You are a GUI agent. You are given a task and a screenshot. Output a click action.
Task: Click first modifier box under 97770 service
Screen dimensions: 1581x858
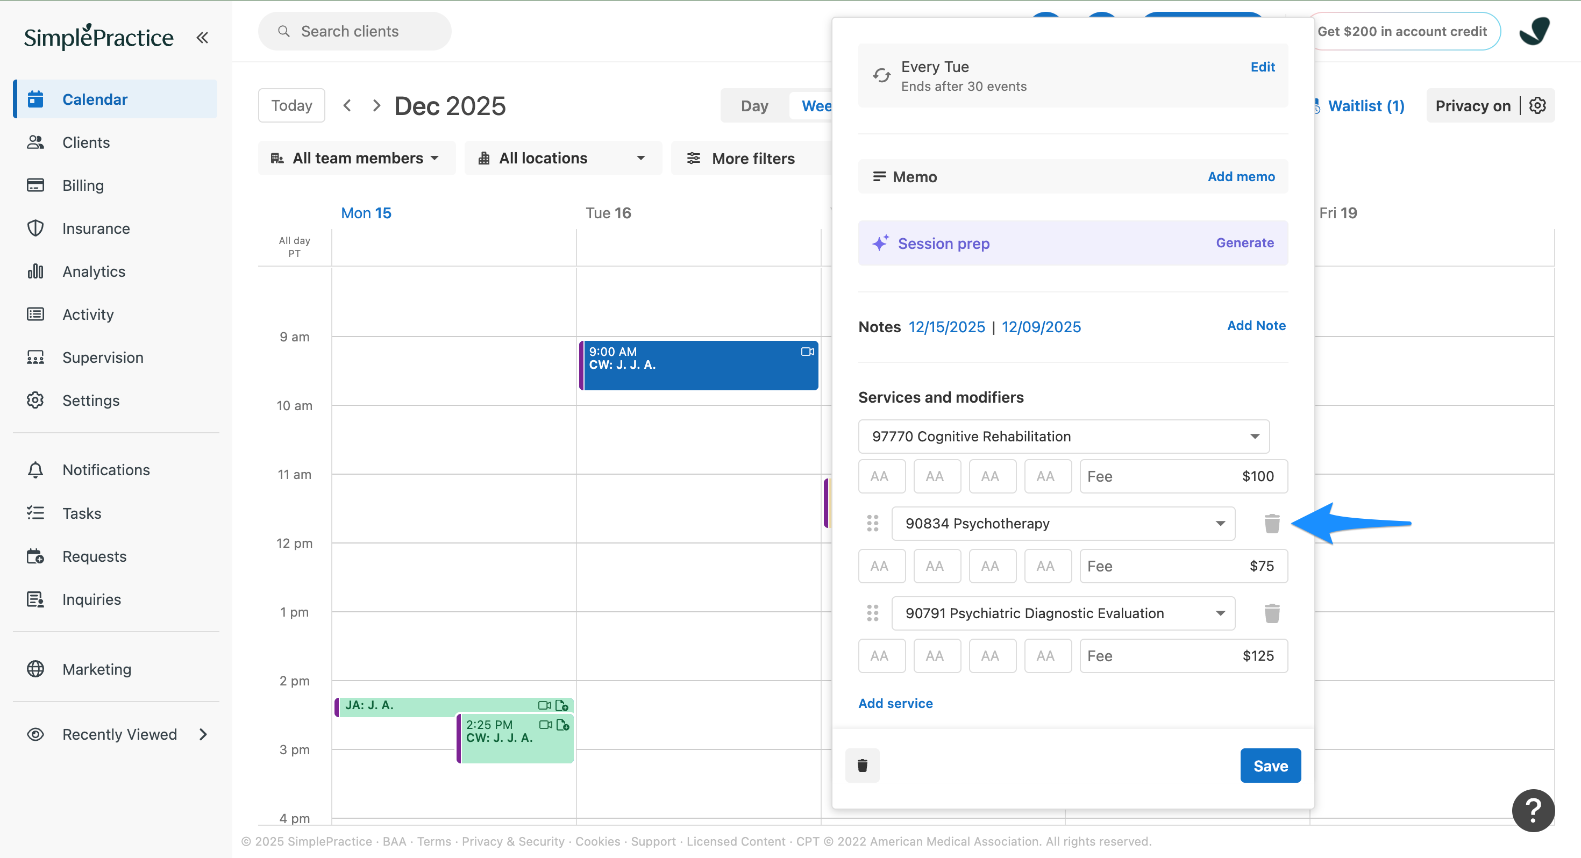point(881,476)
